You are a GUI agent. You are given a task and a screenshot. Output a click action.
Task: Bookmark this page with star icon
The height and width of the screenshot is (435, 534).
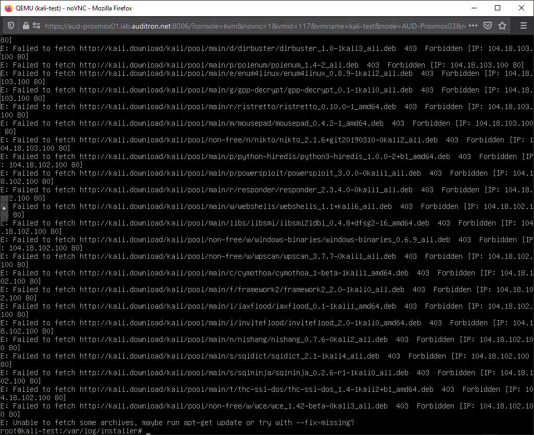(502, 25)
